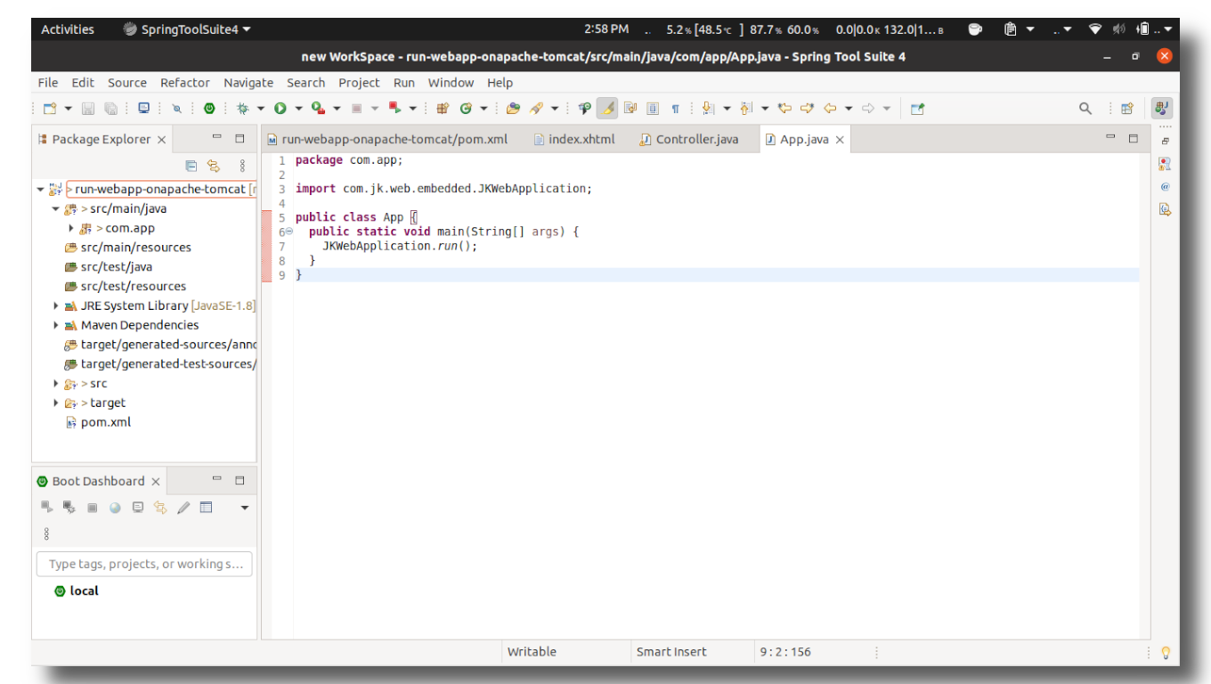Image resolution: width=1211 pixels, height=684 pixels.
Task: Collapse the src/main/java tree node
Action: click(55, 209)
